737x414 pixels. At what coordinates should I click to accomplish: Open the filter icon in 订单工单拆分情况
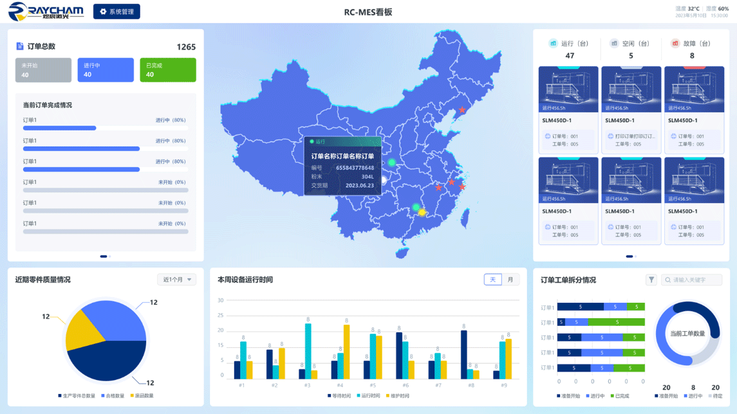click(x=651, y=280)
